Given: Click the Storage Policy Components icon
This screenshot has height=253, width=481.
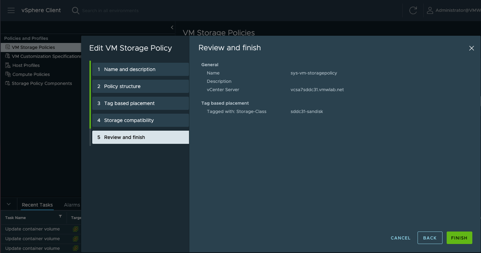Looking at the screenshot, I should [x=8, y=83].
